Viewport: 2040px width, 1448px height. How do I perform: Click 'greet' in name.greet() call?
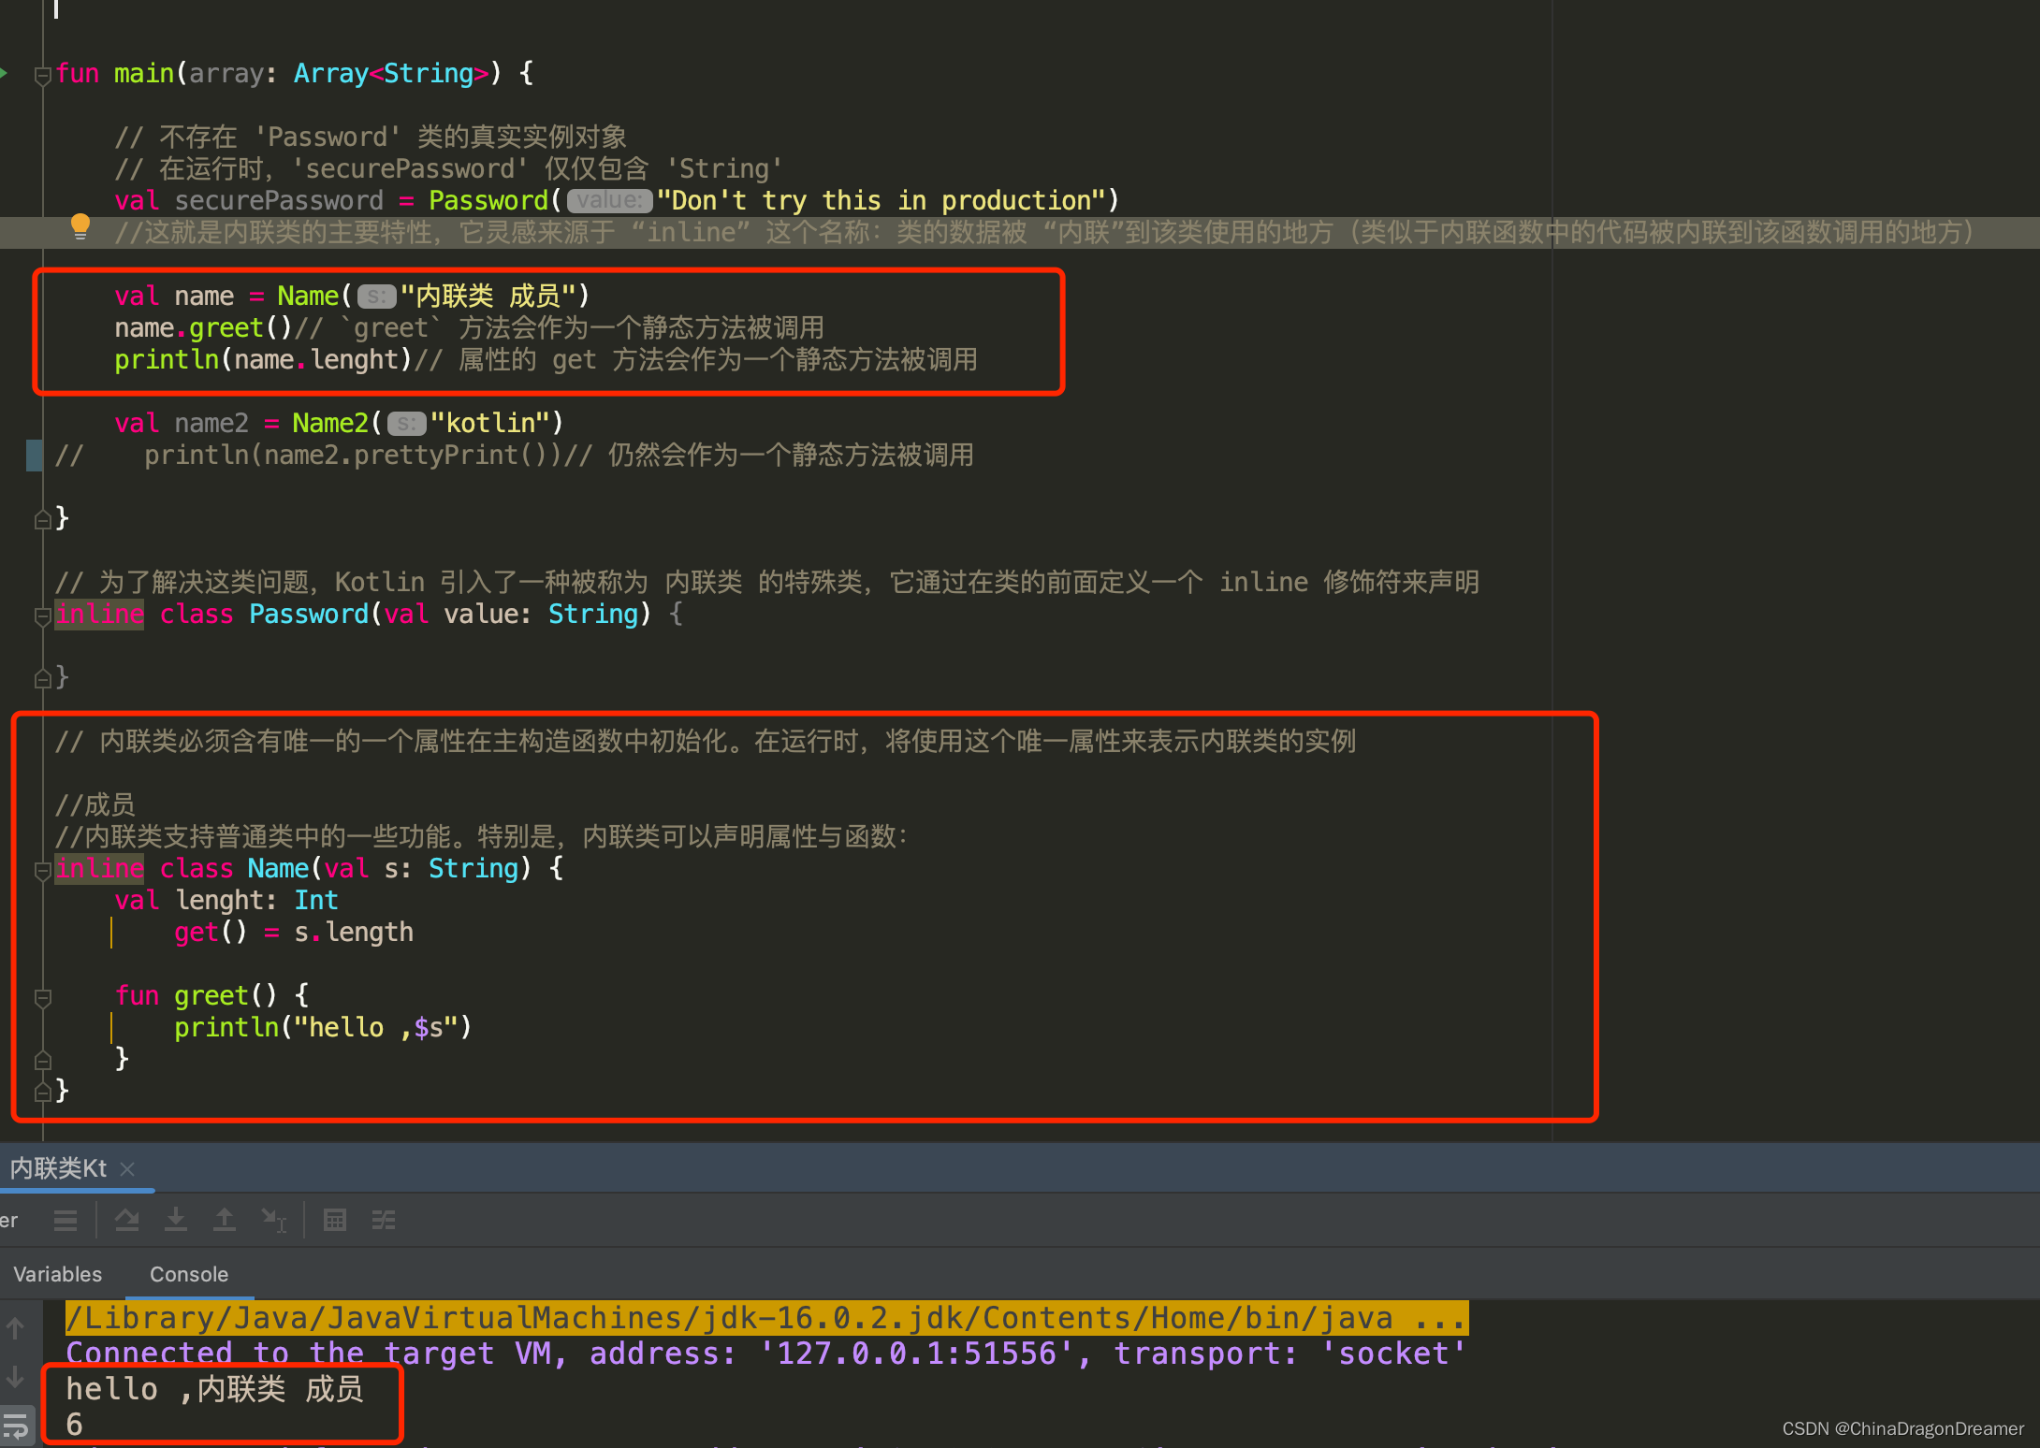click(226, 327)
